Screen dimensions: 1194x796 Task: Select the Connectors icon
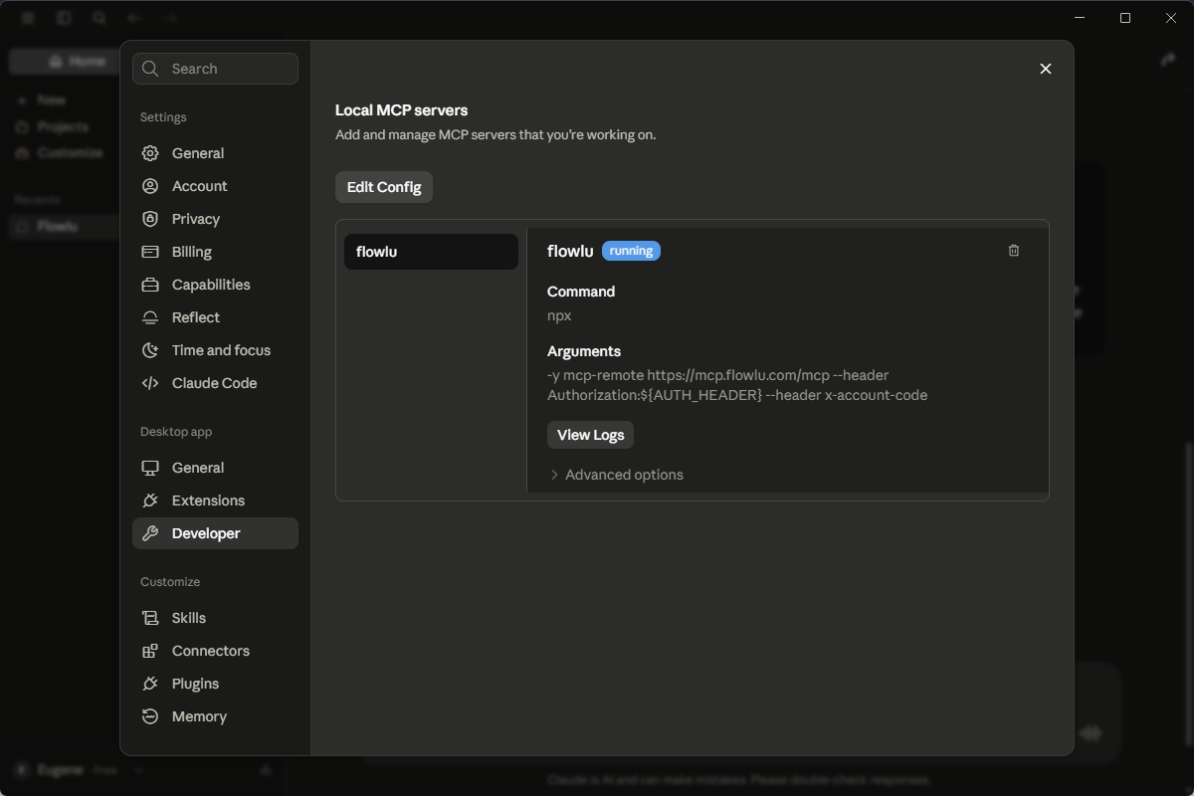(x=150, y=651)
